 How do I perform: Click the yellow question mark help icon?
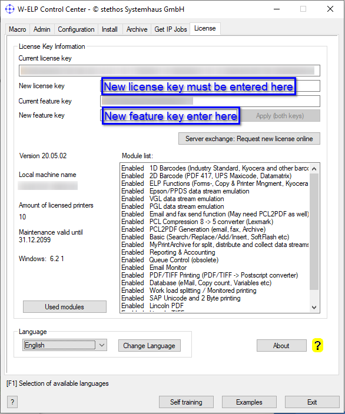point(317,345)
